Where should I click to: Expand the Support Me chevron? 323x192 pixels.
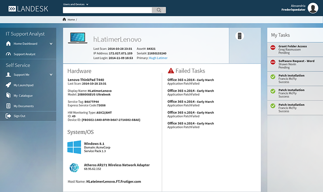[51, 75]
